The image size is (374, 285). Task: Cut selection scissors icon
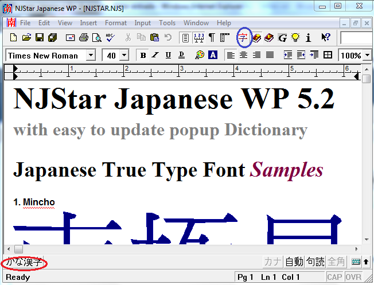pos(128,37)
